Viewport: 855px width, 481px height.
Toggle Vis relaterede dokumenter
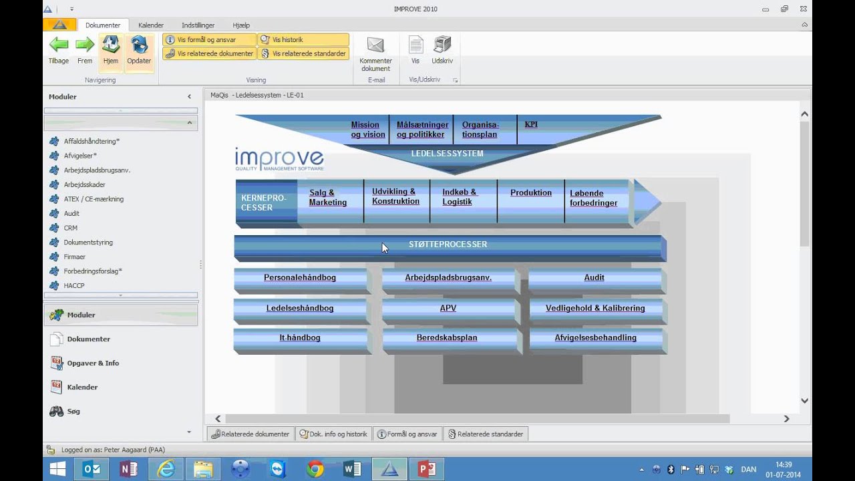[x=209, y=53]
